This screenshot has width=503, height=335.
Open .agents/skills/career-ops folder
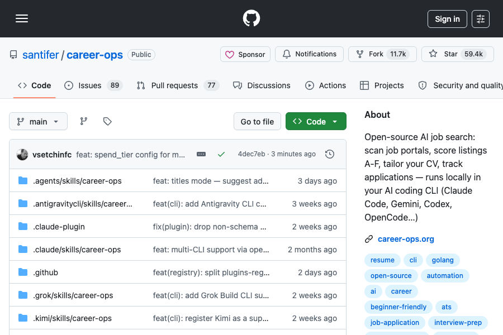point(77,181)
